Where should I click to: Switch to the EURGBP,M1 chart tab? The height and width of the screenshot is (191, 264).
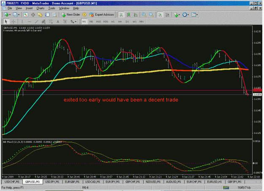[x=72, y=182]
